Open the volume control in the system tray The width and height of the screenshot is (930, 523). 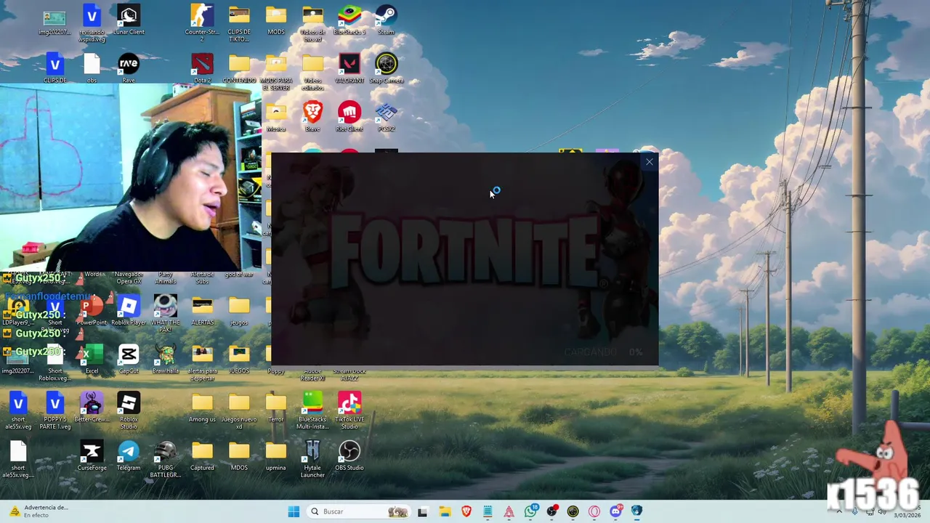pos(883,511)
